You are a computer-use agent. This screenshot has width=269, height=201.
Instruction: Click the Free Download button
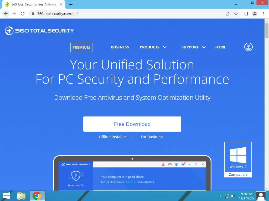click(x=132, y=124)
